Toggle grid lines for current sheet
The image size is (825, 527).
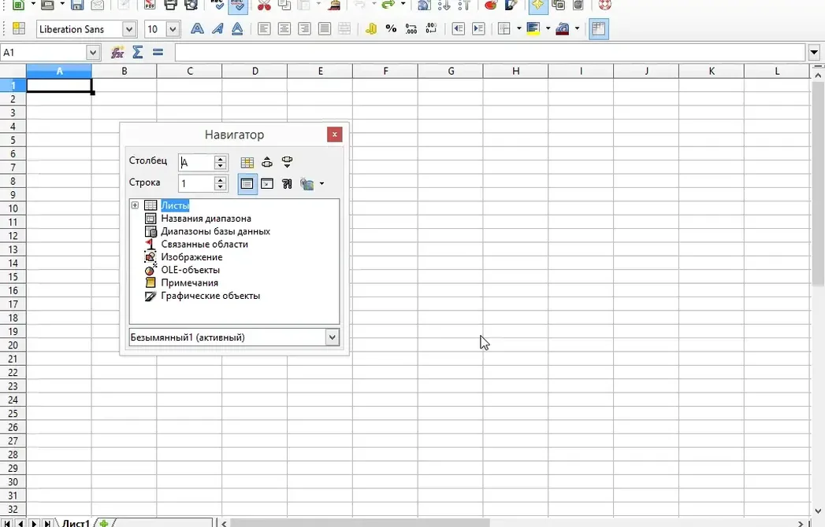coord(598,28)
